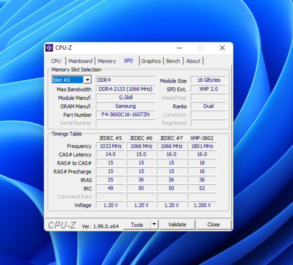Click the 1033 MHz frequency cell

tap(110, 146)
